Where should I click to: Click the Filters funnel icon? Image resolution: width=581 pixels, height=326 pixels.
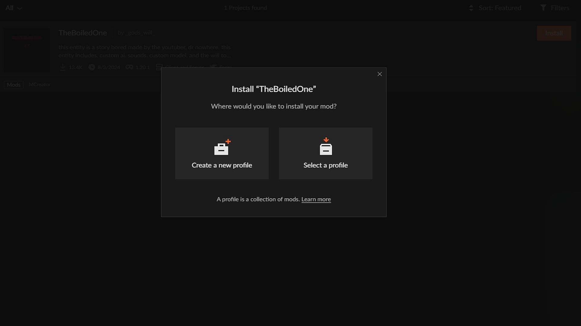543,8
